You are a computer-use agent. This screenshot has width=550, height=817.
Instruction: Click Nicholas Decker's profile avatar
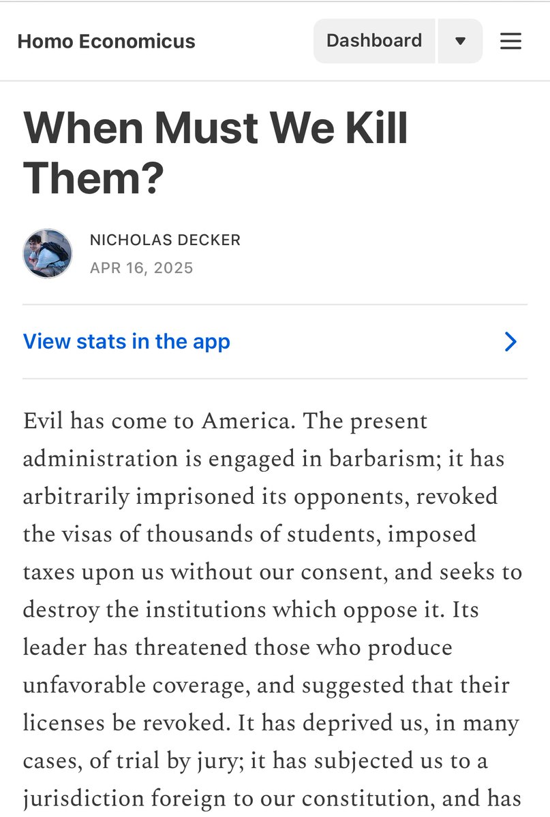point(48,253)
